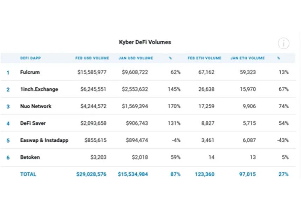Image resolution: width=301 pixels, height=210 pixels.
Task: Click the 123,360 total ETH
Action: coord(205,174)
